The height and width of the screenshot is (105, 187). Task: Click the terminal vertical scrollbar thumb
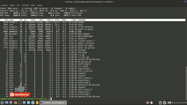(x=186, y=83)
